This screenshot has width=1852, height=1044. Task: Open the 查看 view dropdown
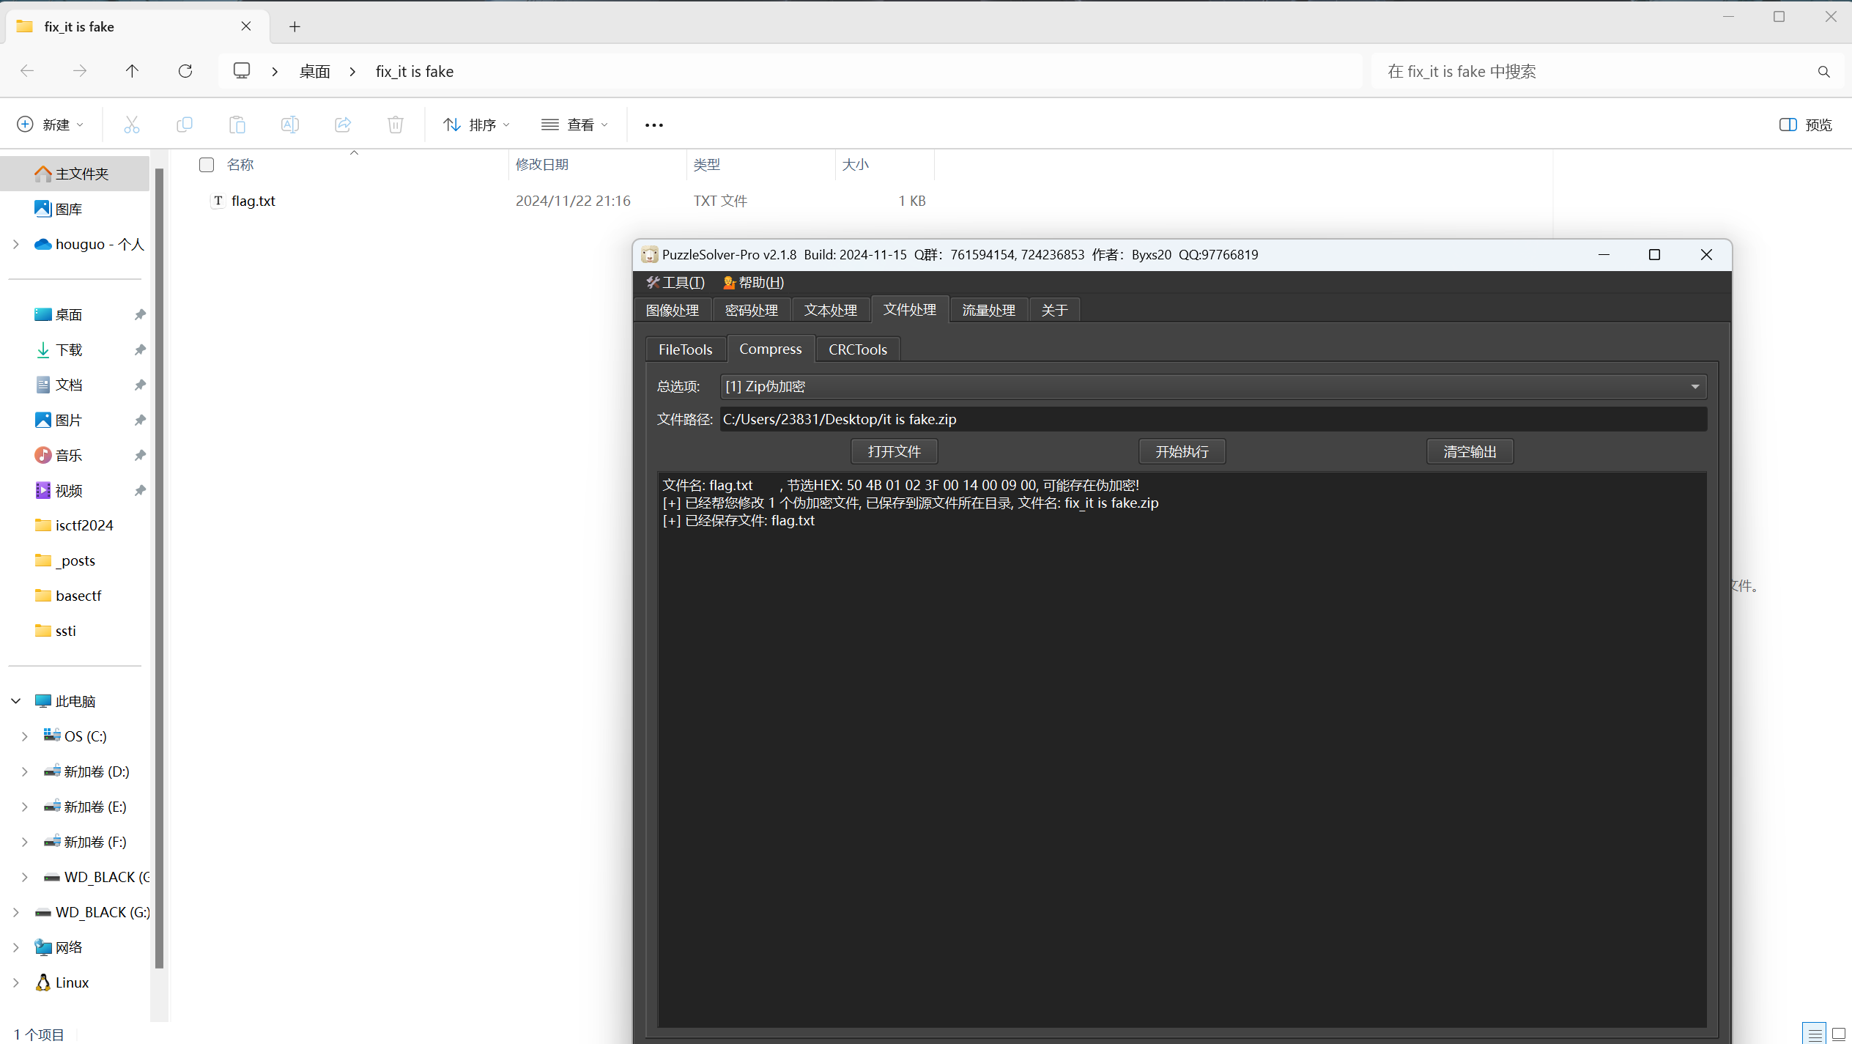coord(575,125)
